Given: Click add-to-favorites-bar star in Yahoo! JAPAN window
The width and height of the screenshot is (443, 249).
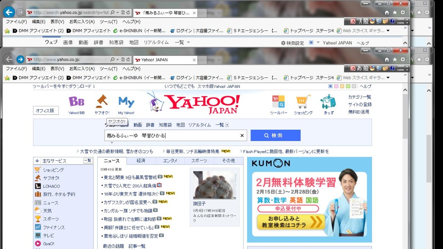Looking at the screenshot, I should click(x=7, y=78).
